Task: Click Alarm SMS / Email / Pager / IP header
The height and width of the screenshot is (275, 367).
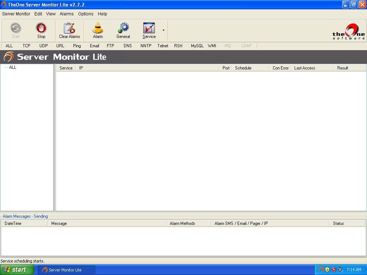Action: click(270, 223)
